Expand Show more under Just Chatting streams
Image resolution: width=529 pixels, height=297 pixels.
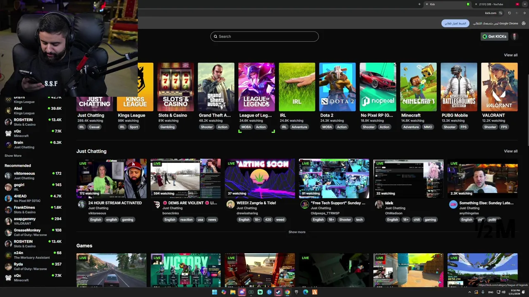point(297,232)
